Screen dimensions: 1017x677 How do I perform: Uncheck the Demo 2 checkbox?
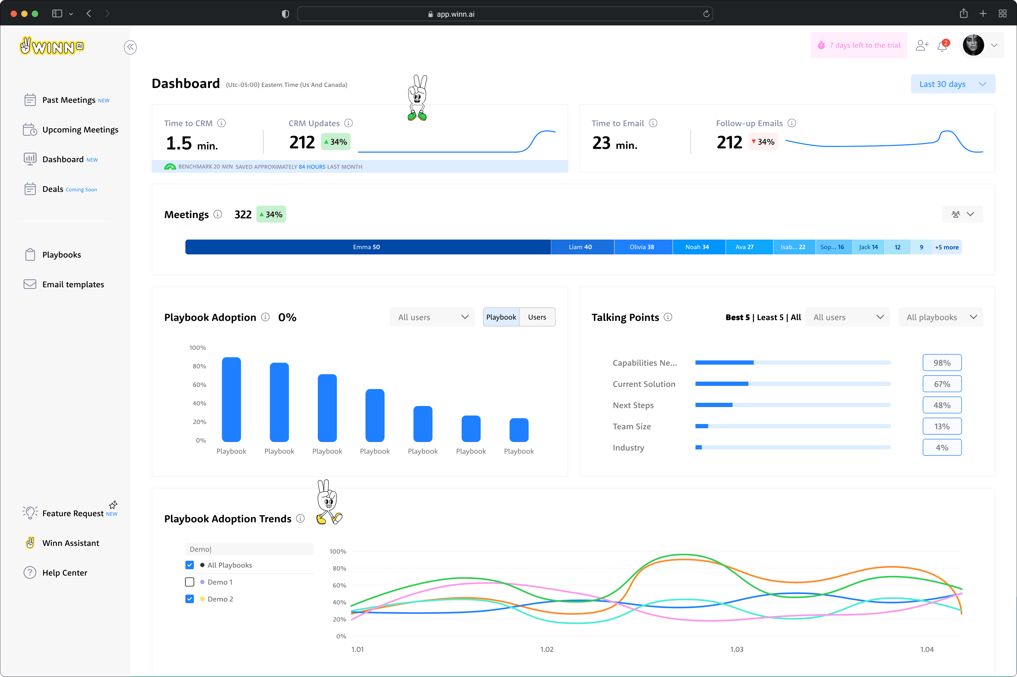(x=189, y=599)
